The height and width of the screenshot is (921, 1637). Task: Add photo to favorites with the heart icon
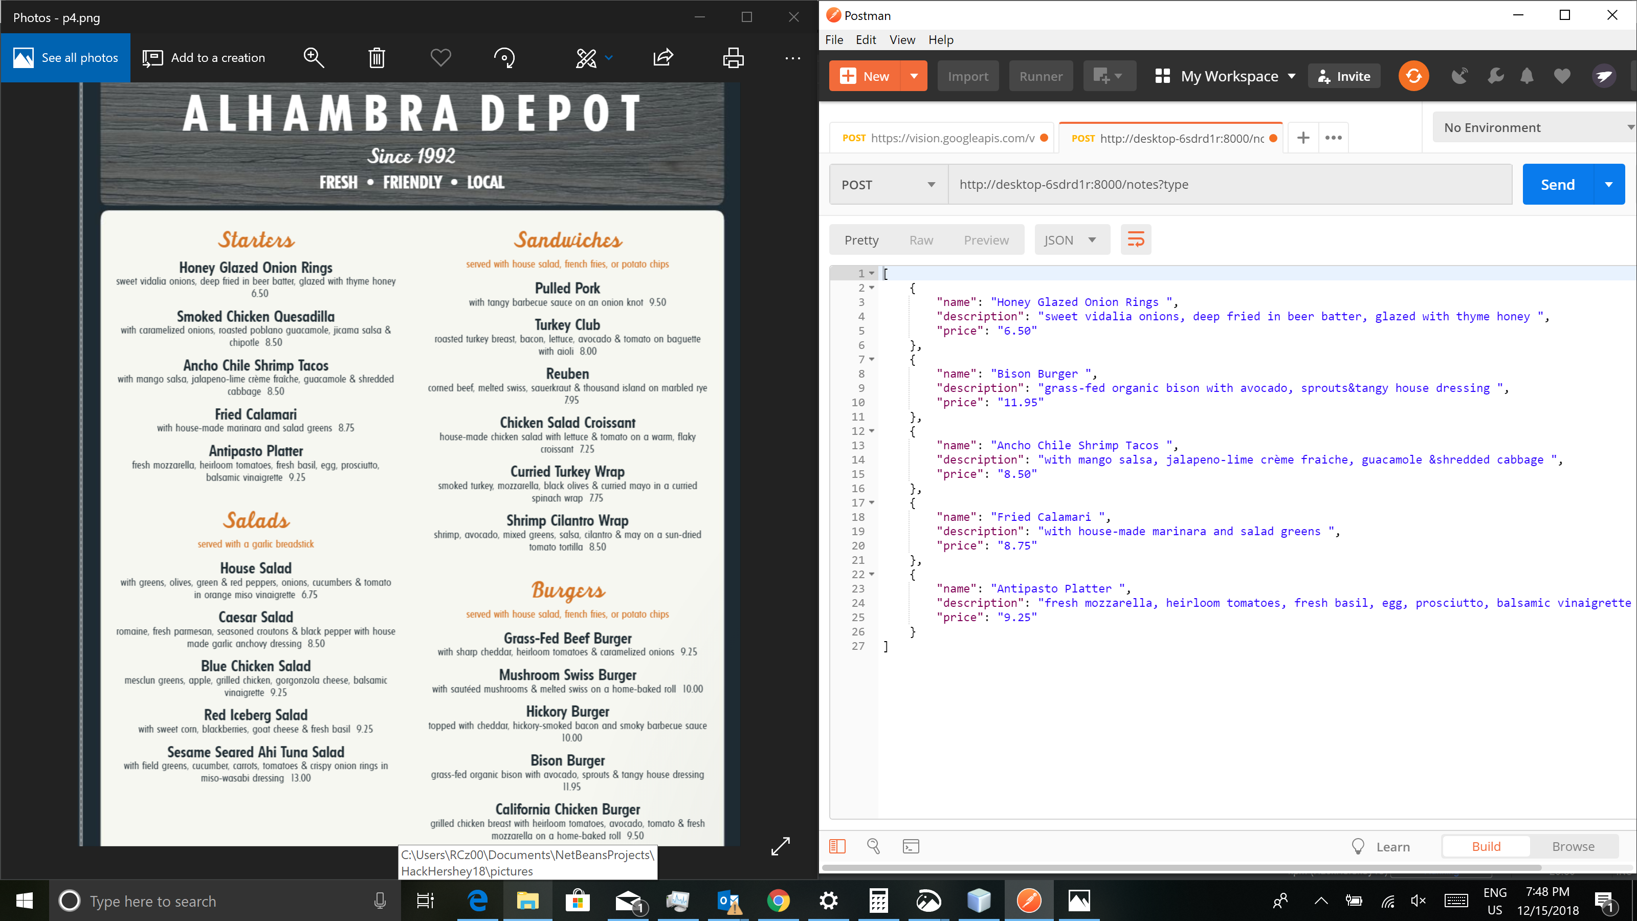coord(440,58)
